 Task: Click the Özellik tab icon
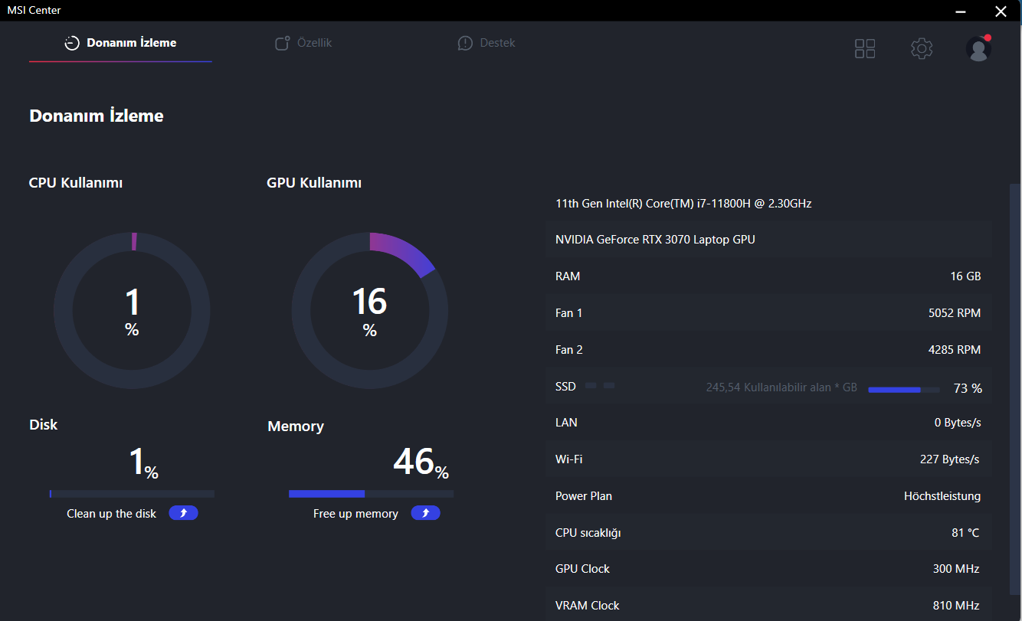coord(283,43)
